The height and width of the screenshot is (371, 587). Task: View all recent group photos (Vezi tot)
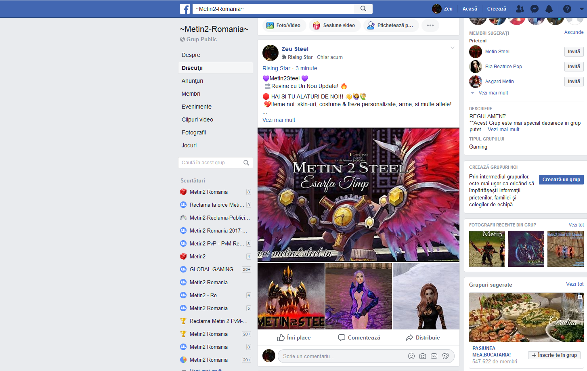tap(576, 225)
